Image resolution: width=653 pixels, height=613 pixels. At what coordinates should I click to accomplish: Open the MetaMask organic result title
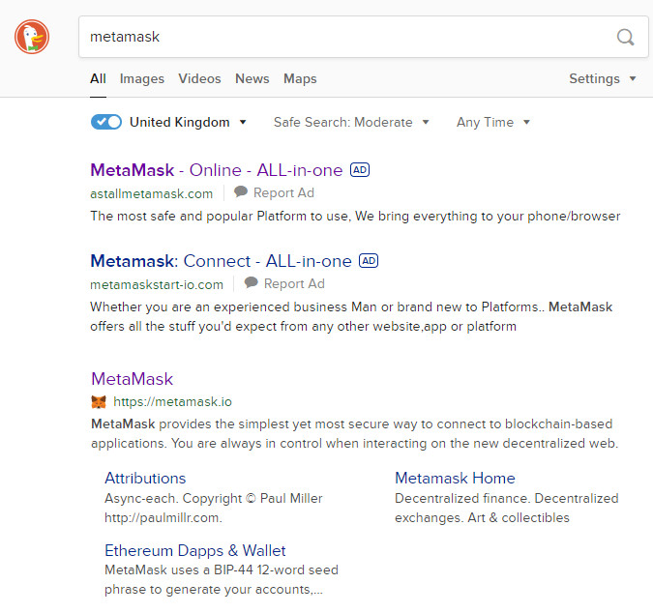coord(132,379)
